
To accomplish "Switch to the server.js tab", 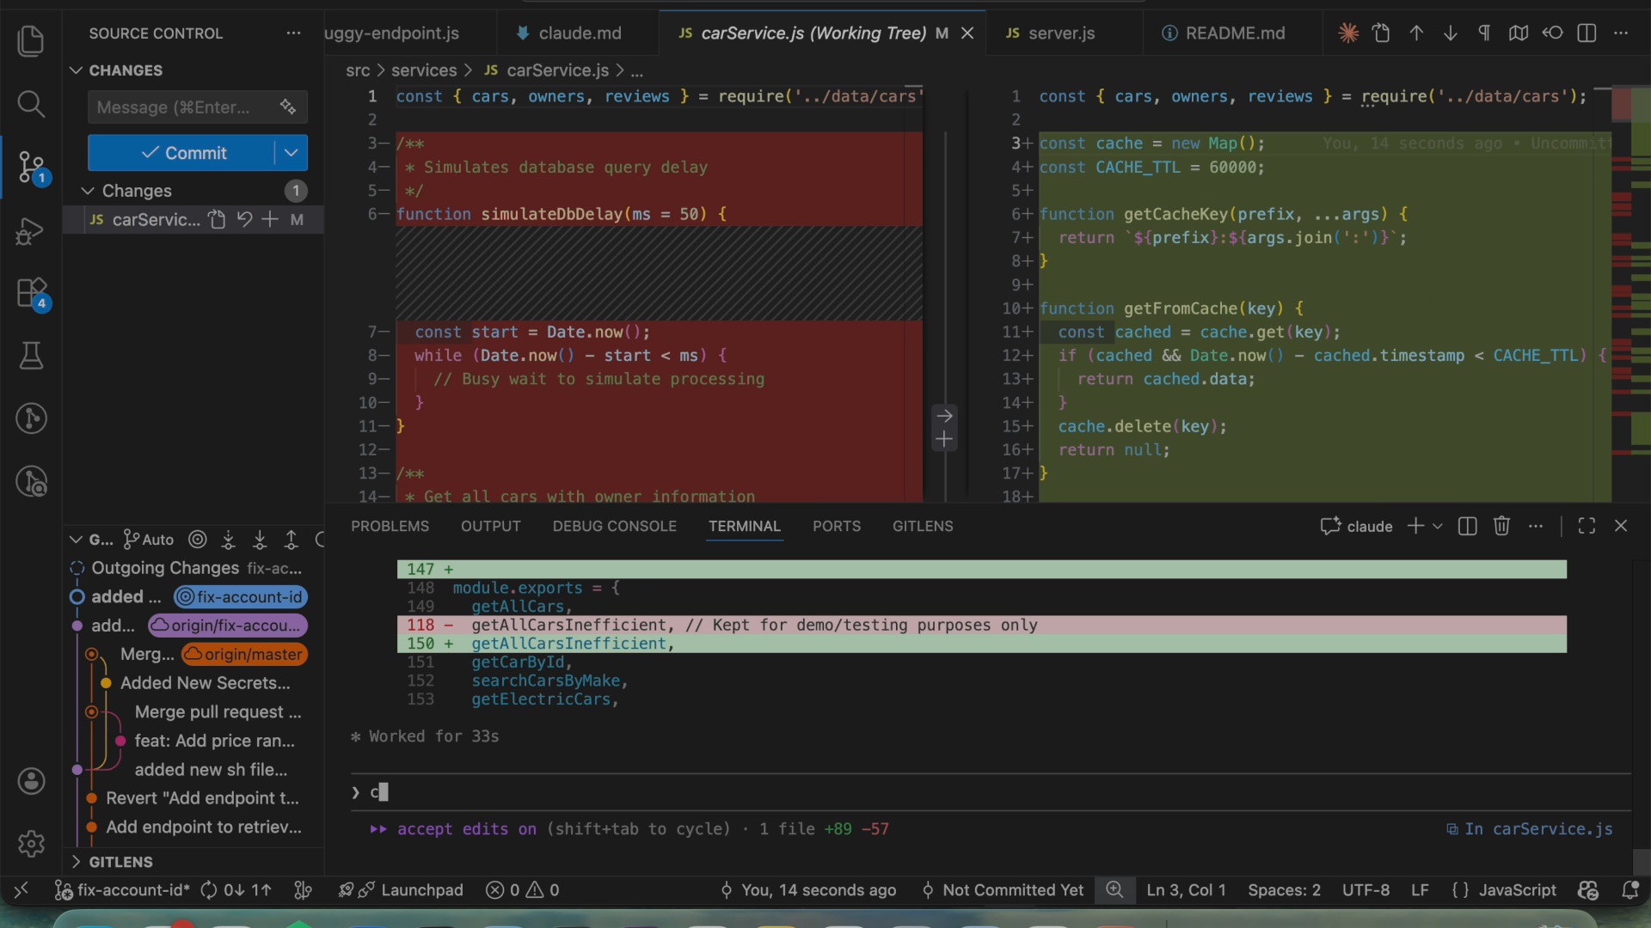I will (1062, 34).
